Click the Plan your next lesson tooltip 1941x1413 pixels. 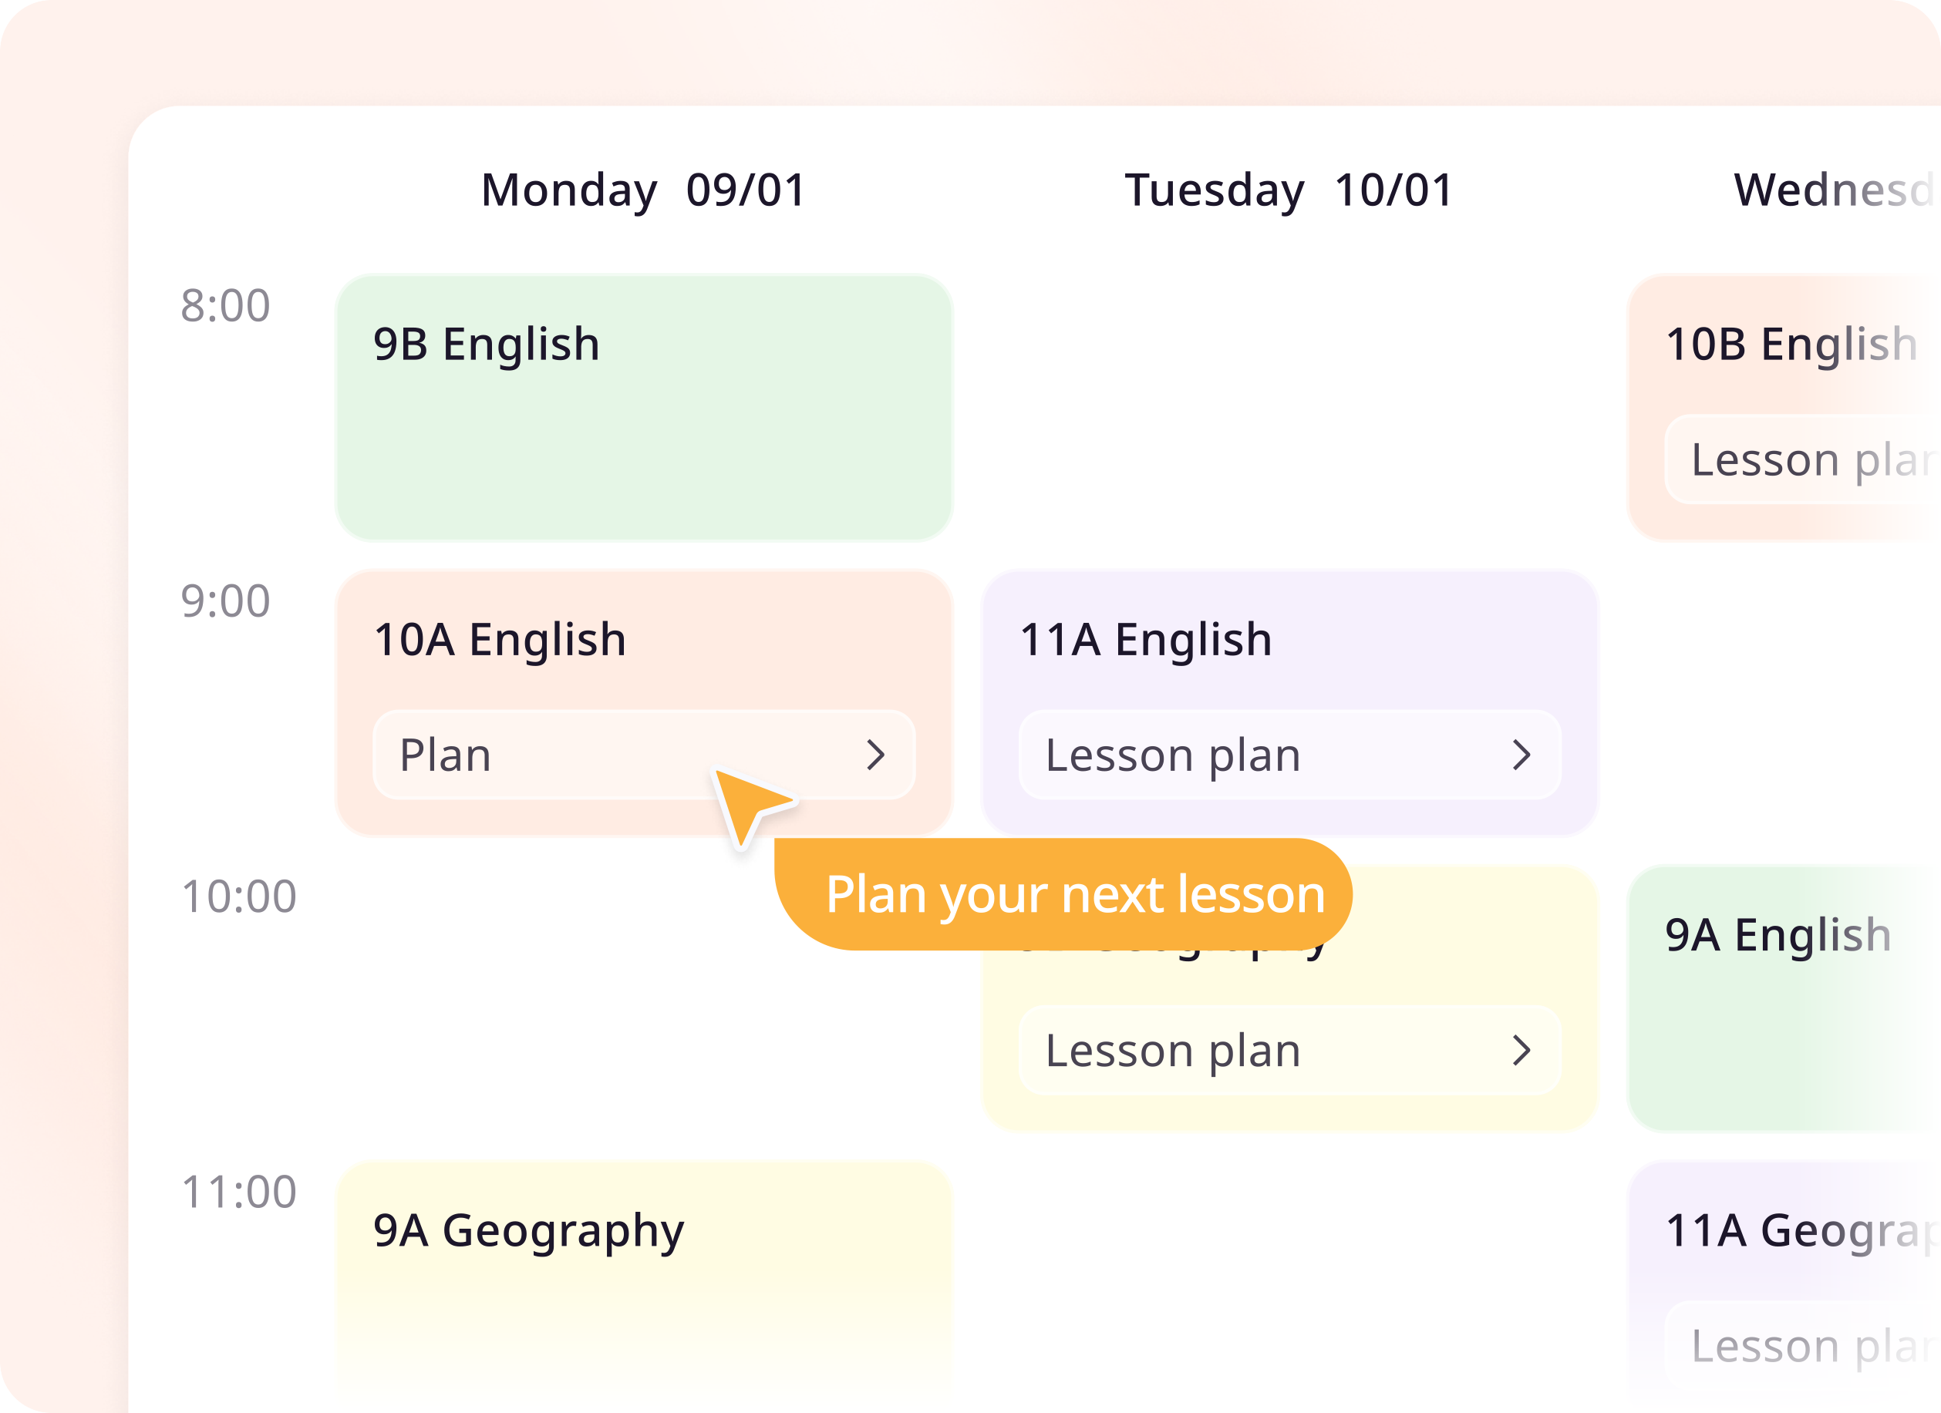[1074, 895]
